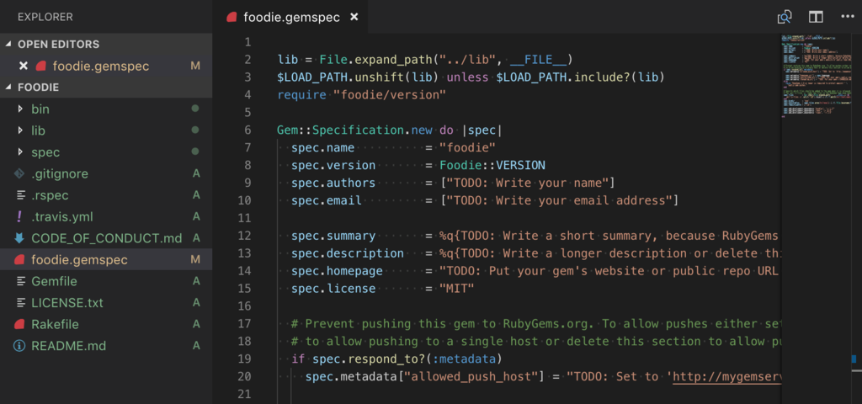This screenshot has width=862, height=404.
Task: Click the git icon beside .gitignore
Action: [x=20, y=173]
